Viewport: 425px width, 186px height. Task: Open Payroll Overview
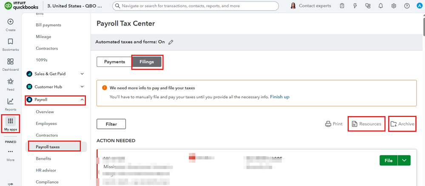click(45, 112)
